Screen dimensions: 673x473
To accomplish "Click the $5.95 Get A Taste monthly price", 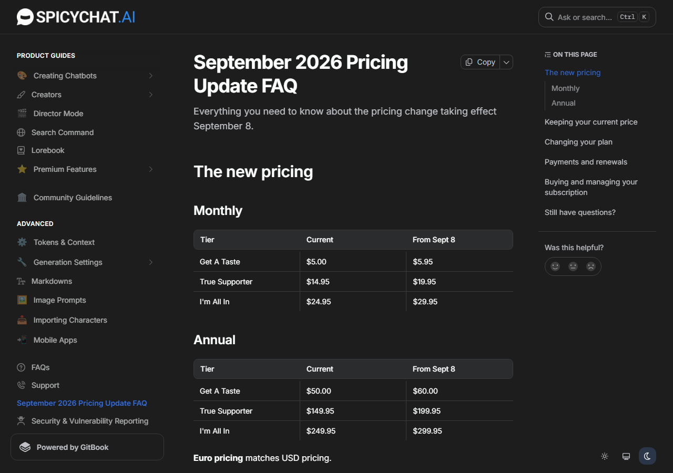I will [x=423, y=262].
